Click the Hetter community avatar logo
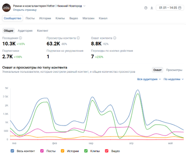Screen dimensions: 186x155 6,8
